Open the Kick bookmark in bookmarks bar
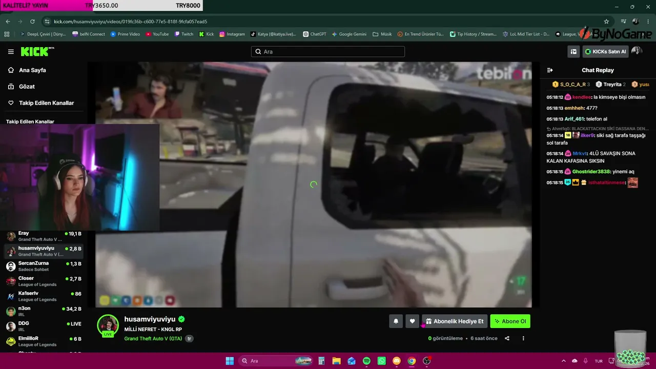Image resolution: width=656 pixels, height=369 pixels. click(207, 34)
